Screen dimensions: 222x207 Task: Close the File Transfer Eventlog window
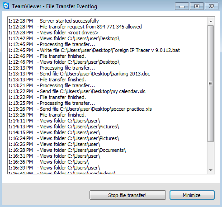[212, 6]
